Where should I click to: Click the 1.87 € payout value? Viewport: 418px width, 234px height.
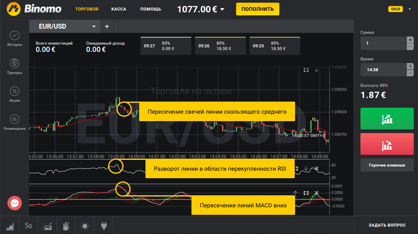click(373, 95)
